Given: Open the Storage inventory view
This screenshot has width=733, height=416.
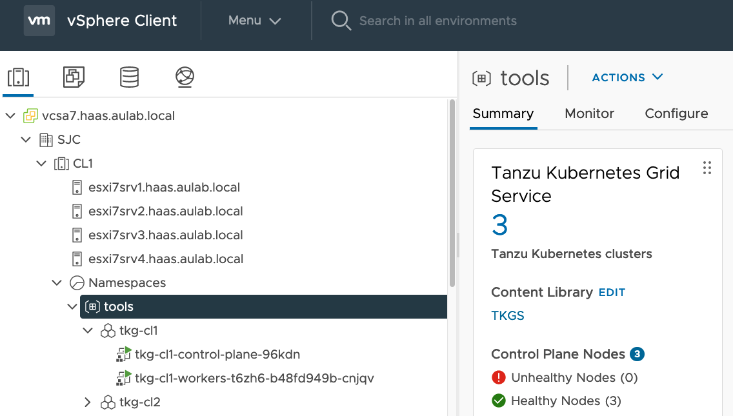Looking at the screenshot, I should 129,77.
